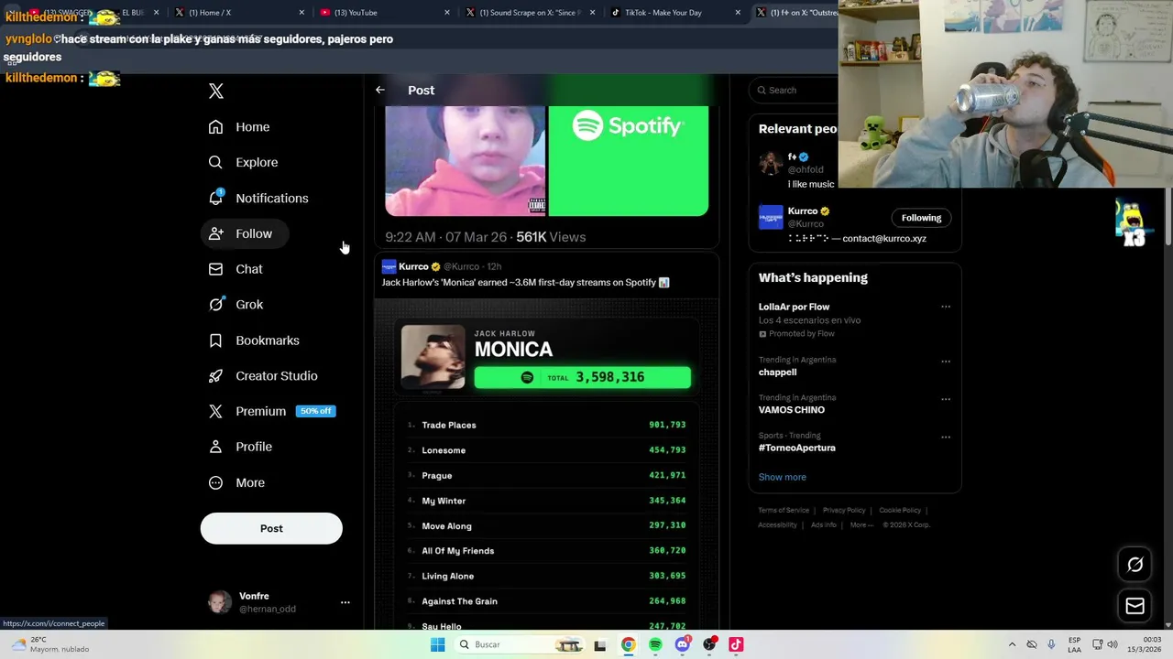Open the floating Grok button
This screenshot has width=1173, height=659.
1135,565
